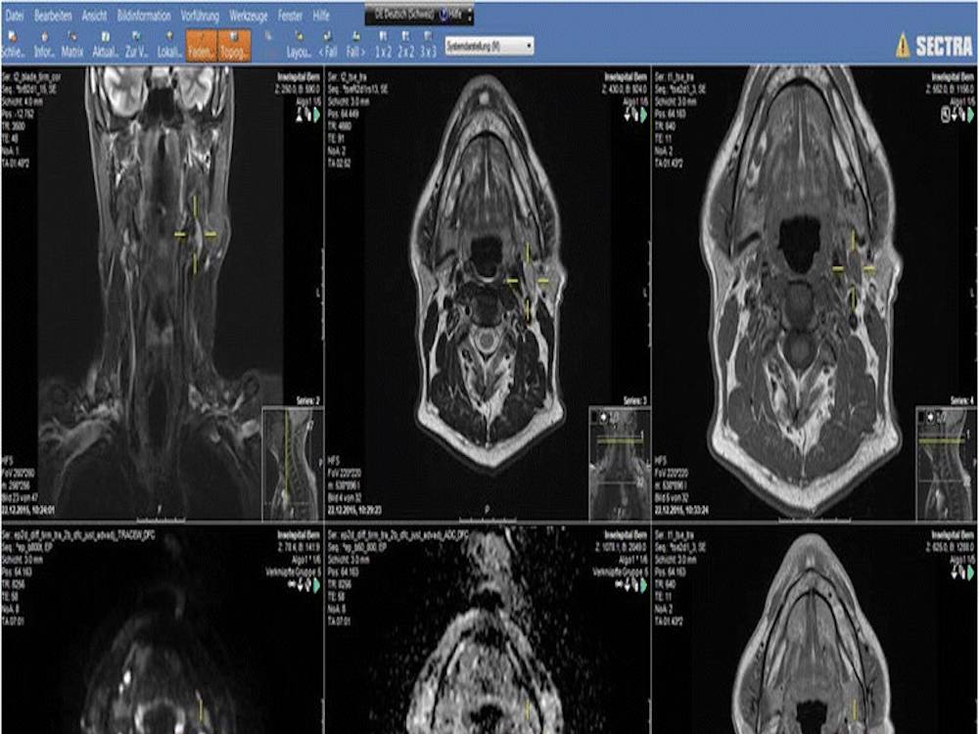Viewport: 979px width, 734px height.
Task: Click the Series: 2 label
Action: pos(306,400)
